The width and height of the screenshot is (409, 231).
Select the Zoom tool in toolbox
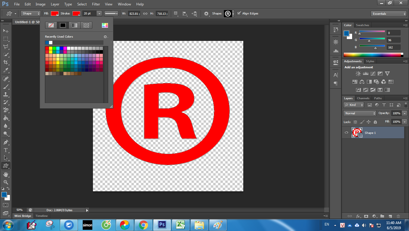tap(6, 182)
